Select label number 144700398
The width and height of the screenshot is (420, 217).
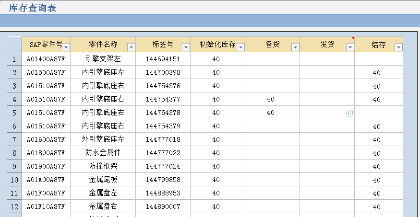click(163, 72)
